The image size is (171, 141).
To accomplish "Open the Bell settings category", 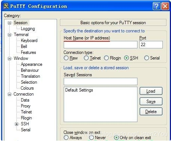I will tap(24, 47).
